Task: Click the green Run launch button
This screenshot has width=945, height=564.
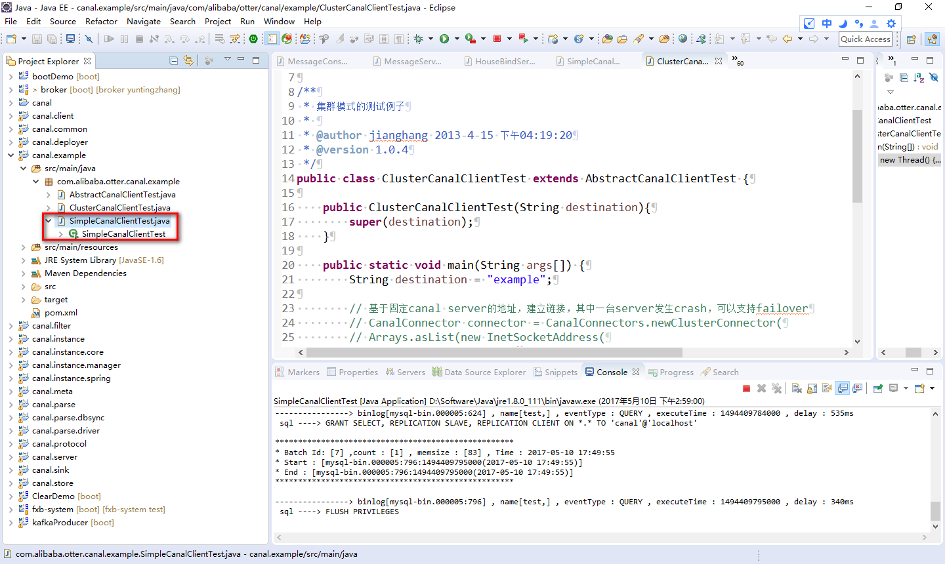Action: 444,39
